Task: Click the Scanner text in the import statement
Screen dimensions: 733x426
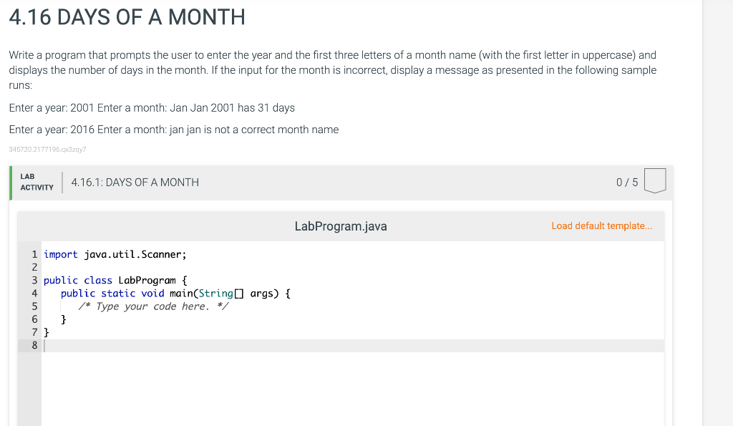Action: (x=162, y=253)
